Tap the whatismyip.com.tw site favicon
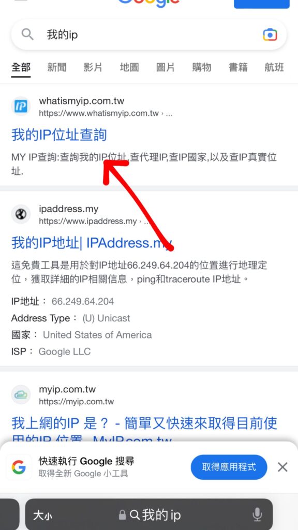This screenshot has height=530, width=298. tap(21, 107)
